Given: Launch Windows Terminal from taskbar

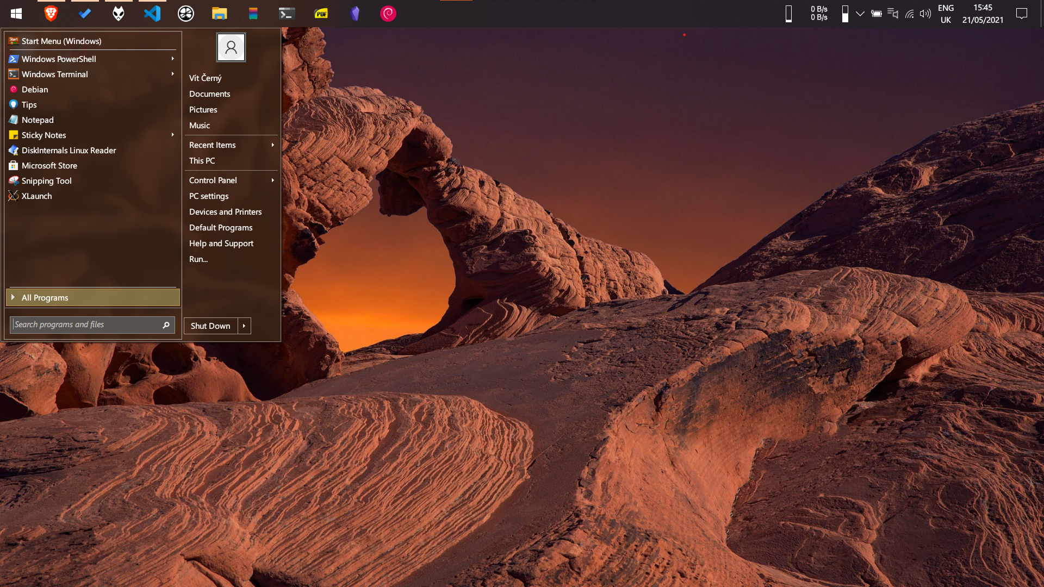Looking at the screenshot, I should (x=287, y=14).
